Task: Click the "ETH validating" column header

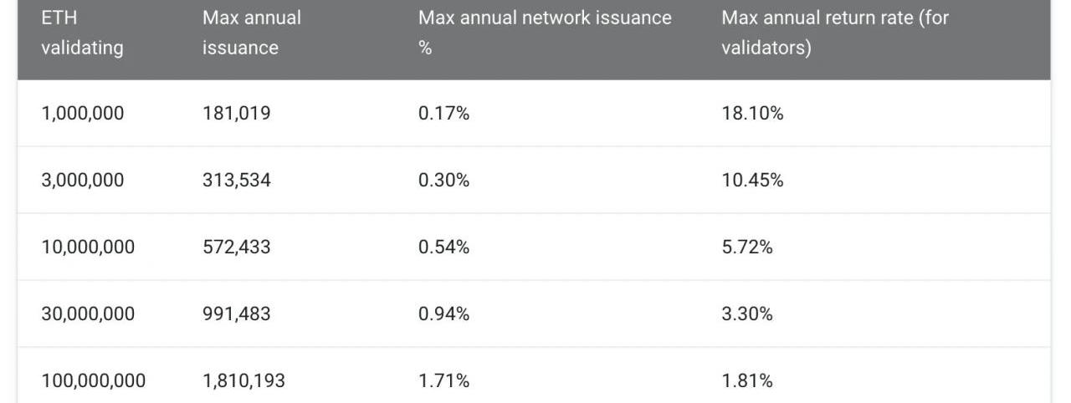Action: 82,33
